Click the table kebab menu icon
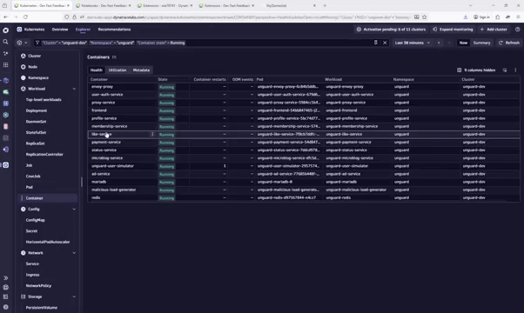Screen dimensions: 524x313 [x=515, y=70]
